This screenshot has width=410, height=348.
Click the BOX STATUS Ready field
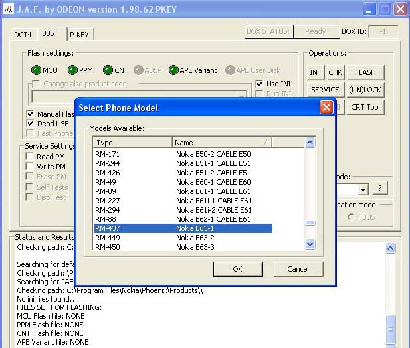[x=316, y=31]
